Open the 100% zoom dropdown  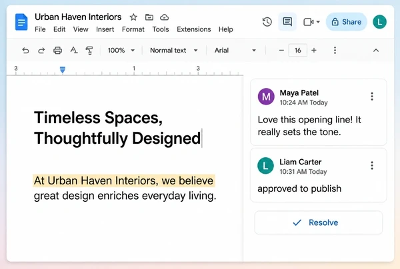pos(121,51)
